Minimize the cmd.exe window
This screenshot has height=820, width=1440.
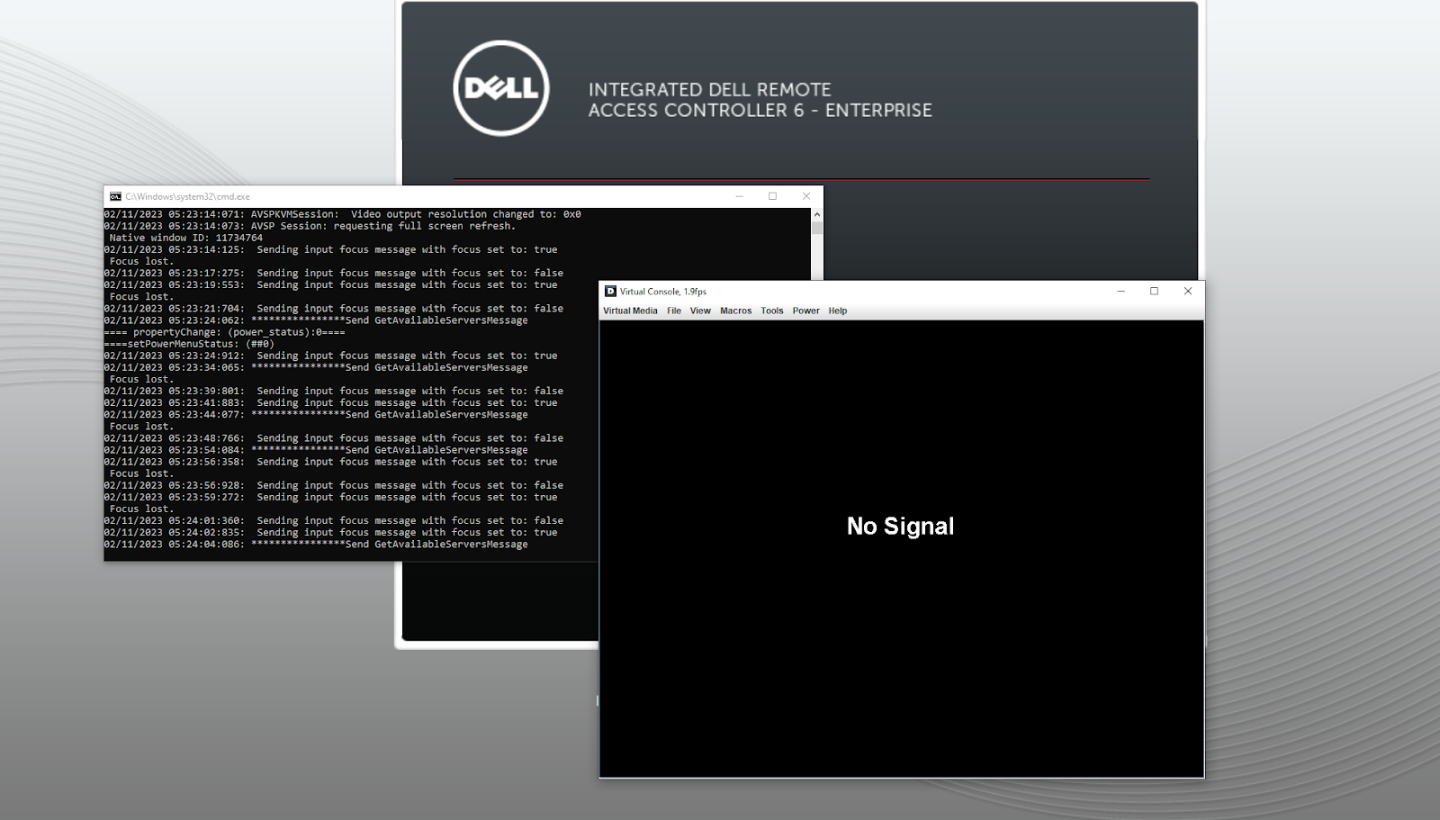click(x=740, y=196)
